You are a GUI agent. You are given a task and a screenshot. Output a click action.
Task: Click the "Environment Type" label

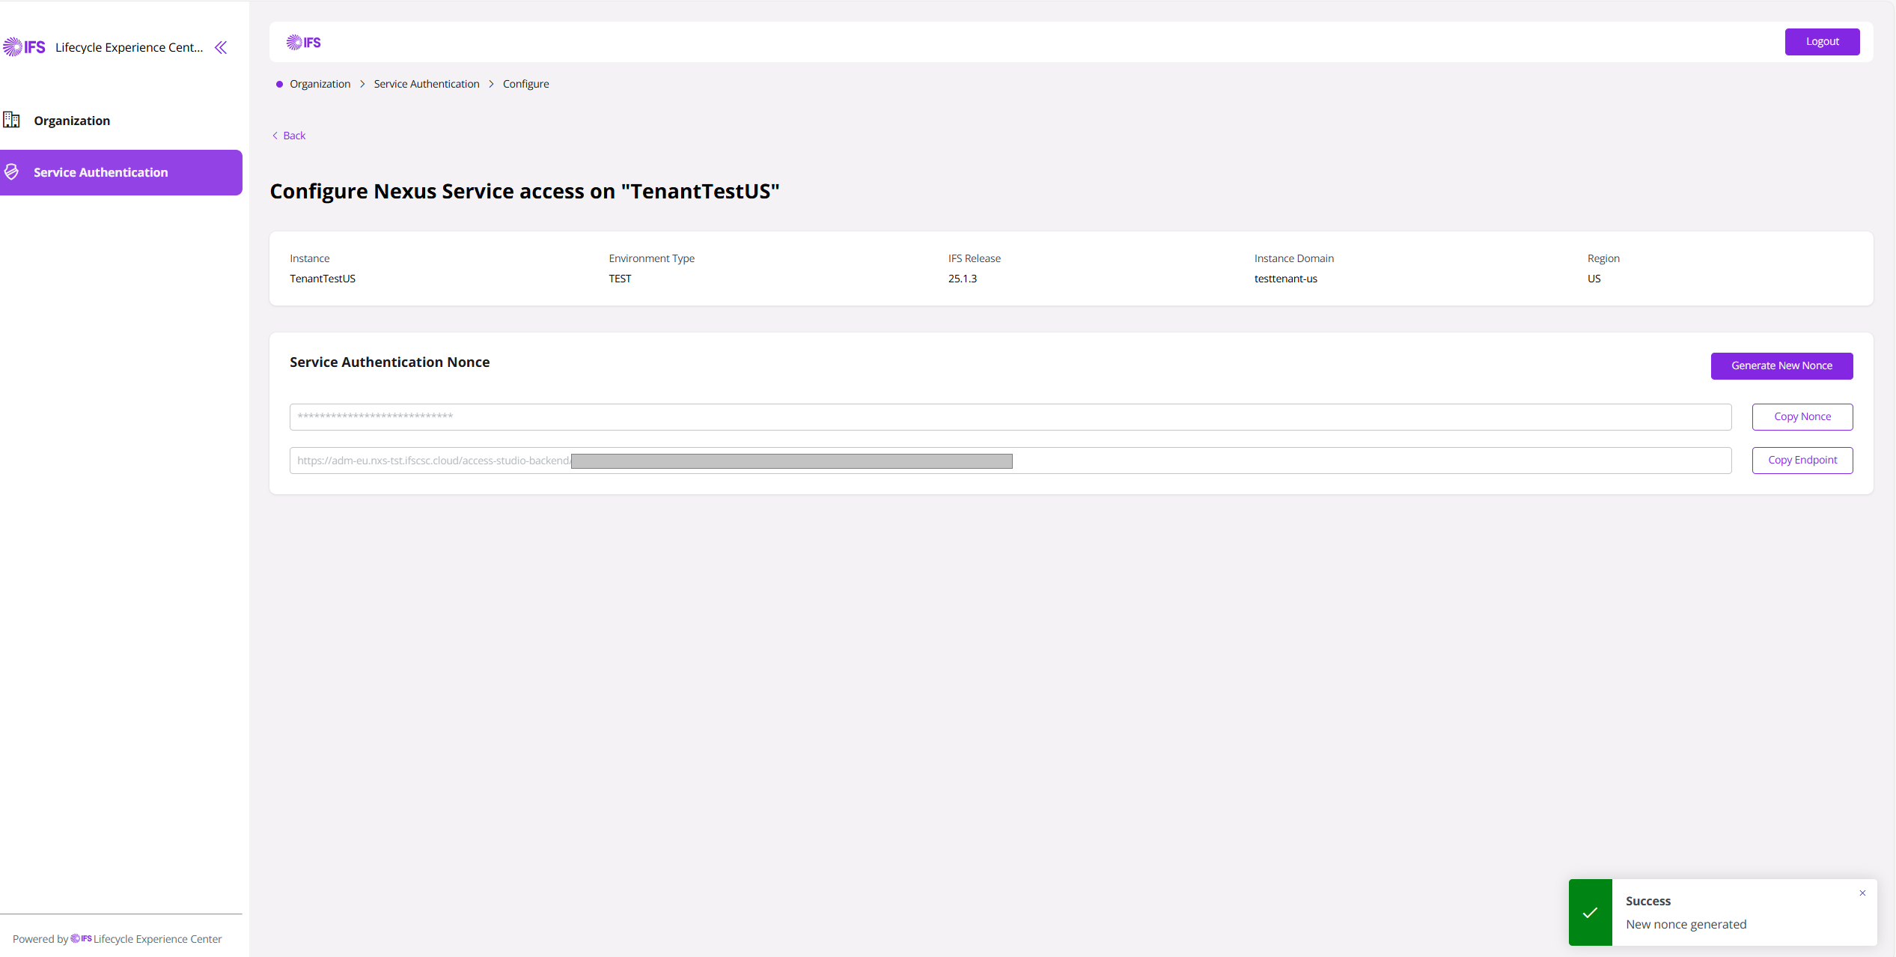[x=651, y=258]
